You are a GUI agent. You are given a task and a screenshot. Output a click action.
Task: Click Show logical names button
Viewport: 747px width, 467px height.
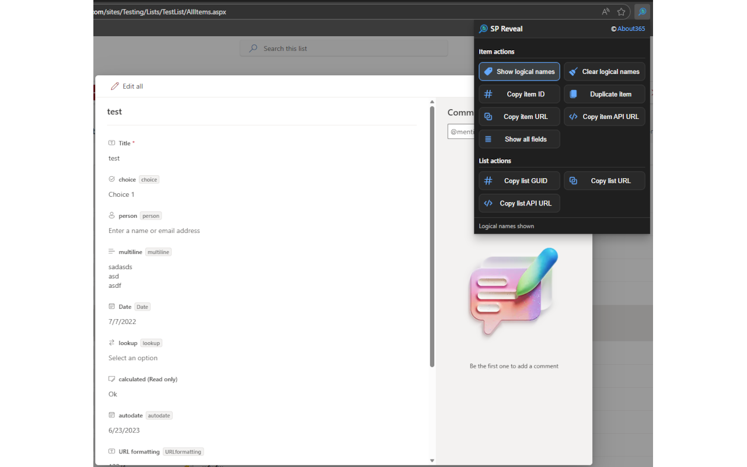(x=519, y=72)
